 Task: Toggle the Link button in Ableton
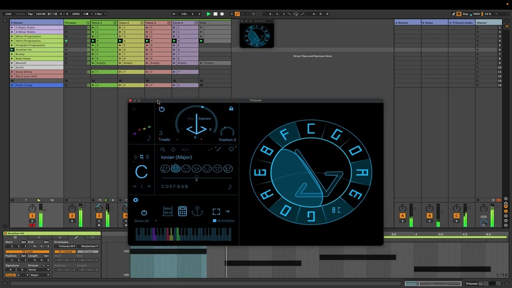8,14
